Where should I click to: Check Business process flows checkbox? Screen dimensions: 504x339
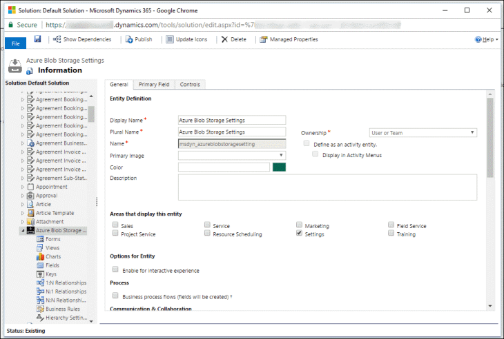click(x=115, y=296)
